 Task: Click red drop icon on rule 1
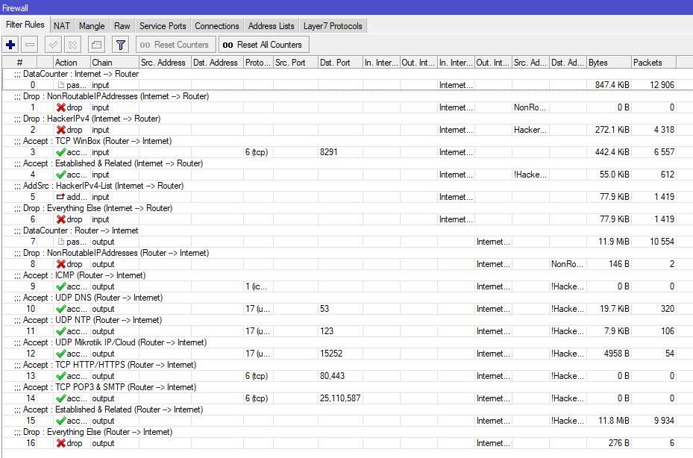click(x=61, y=107)
